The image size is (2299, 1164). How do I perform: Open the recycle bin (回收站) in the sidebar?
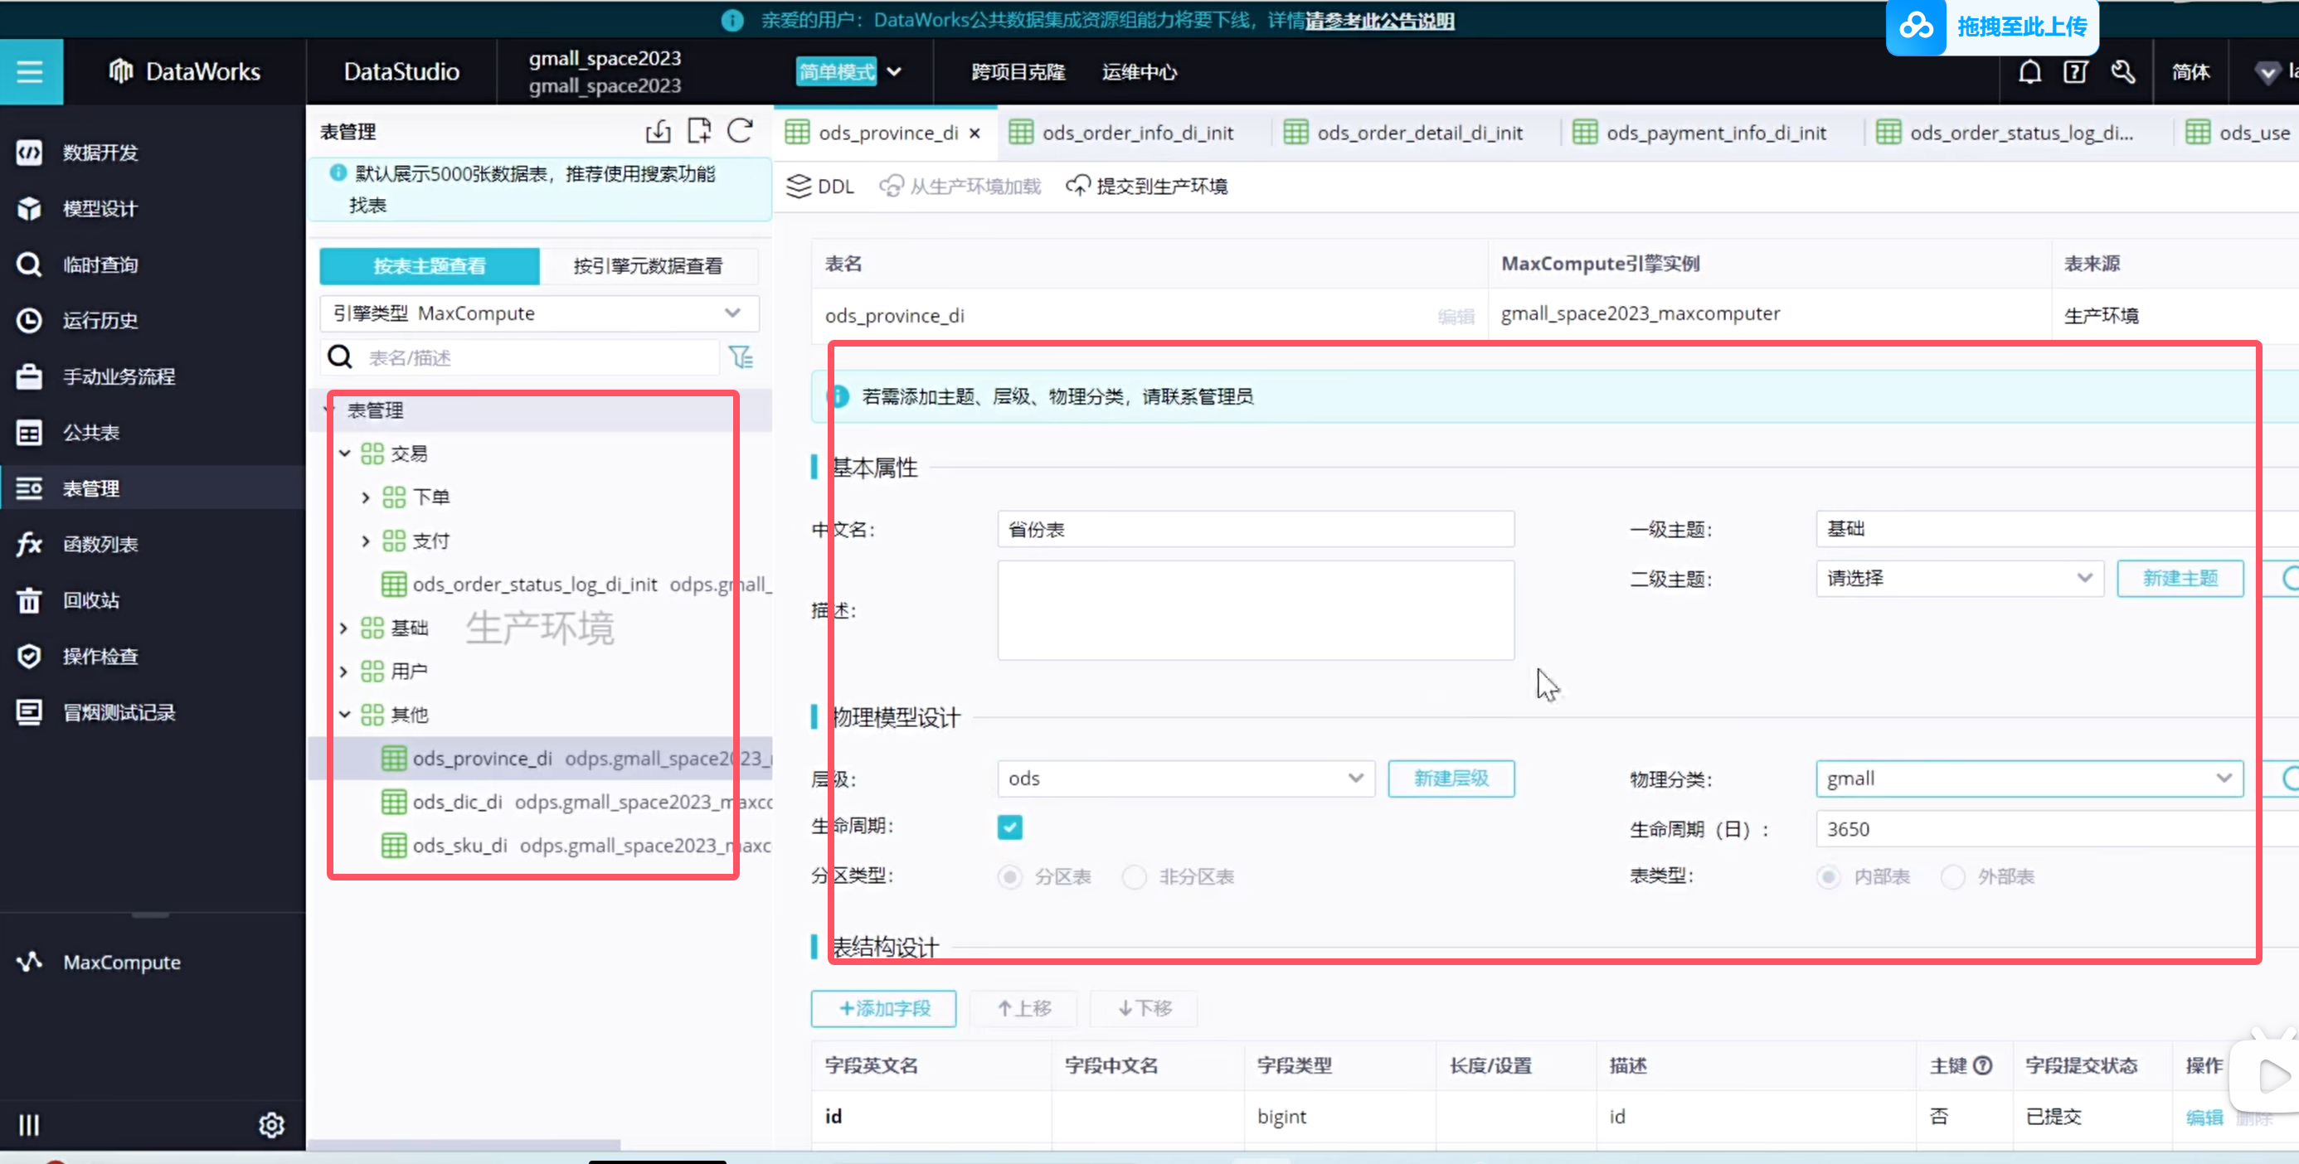pos(90,600)
